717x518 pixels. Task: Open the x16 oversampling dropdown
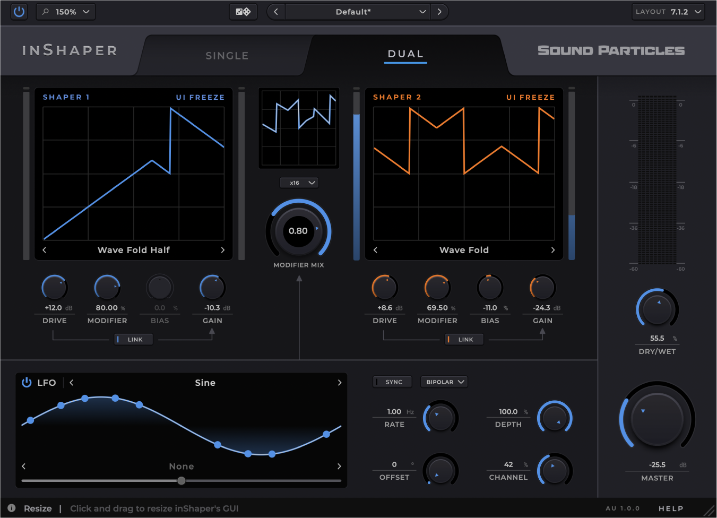coord(299,183)
